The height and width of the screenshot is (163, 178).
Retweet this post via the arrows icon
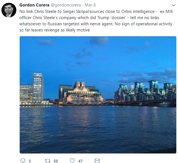(x=48, y=161)
